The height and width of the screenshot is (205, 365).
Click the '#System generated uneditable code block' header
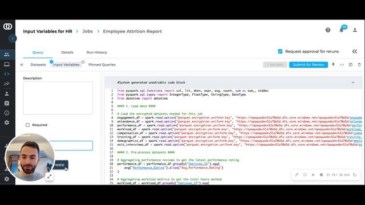(x=151, y=83)
